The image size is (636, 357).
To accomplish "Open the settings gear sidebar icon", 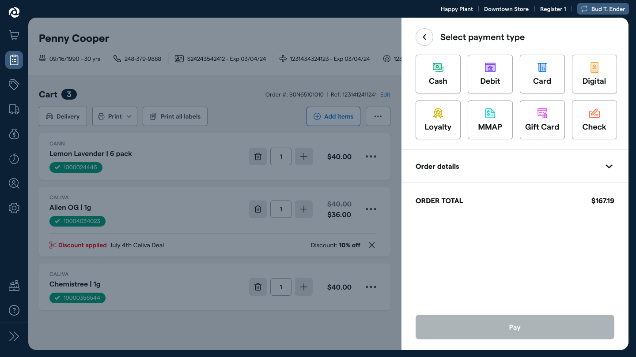I will tap(14, 208).
